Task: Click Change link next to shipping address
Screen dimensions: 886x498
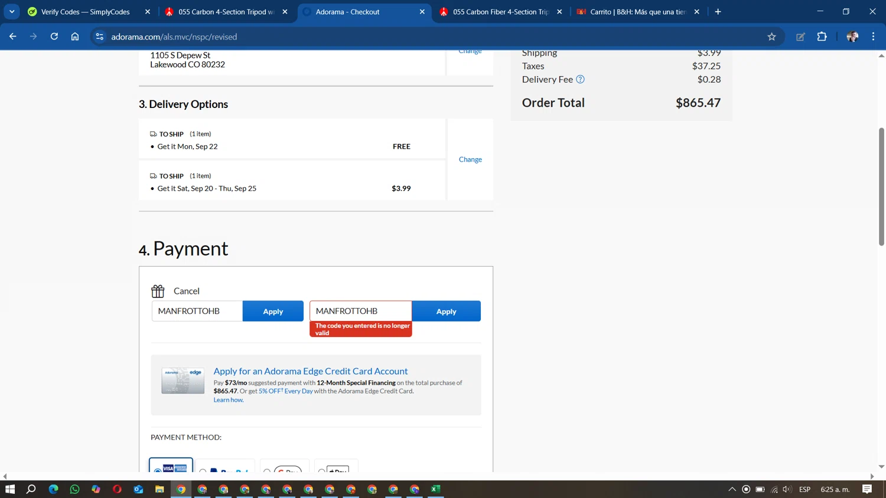Action: pyautogui.click(x=470, y=52)
